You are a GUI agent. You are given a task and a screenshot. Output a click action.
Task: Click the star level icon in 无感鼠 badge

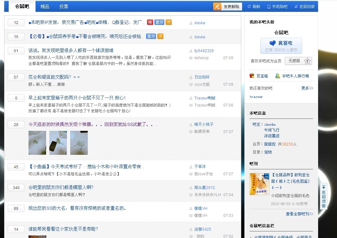[308, 61]
